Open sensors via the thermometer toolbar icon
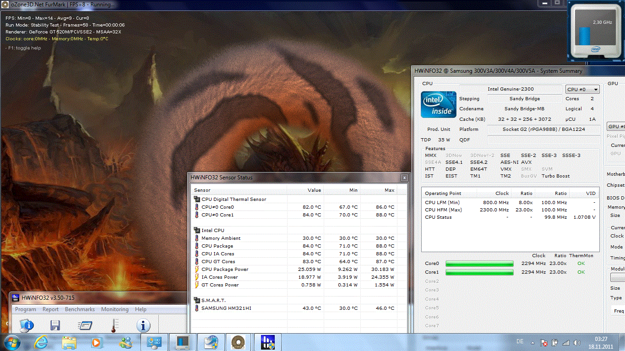 pos(114,325)
